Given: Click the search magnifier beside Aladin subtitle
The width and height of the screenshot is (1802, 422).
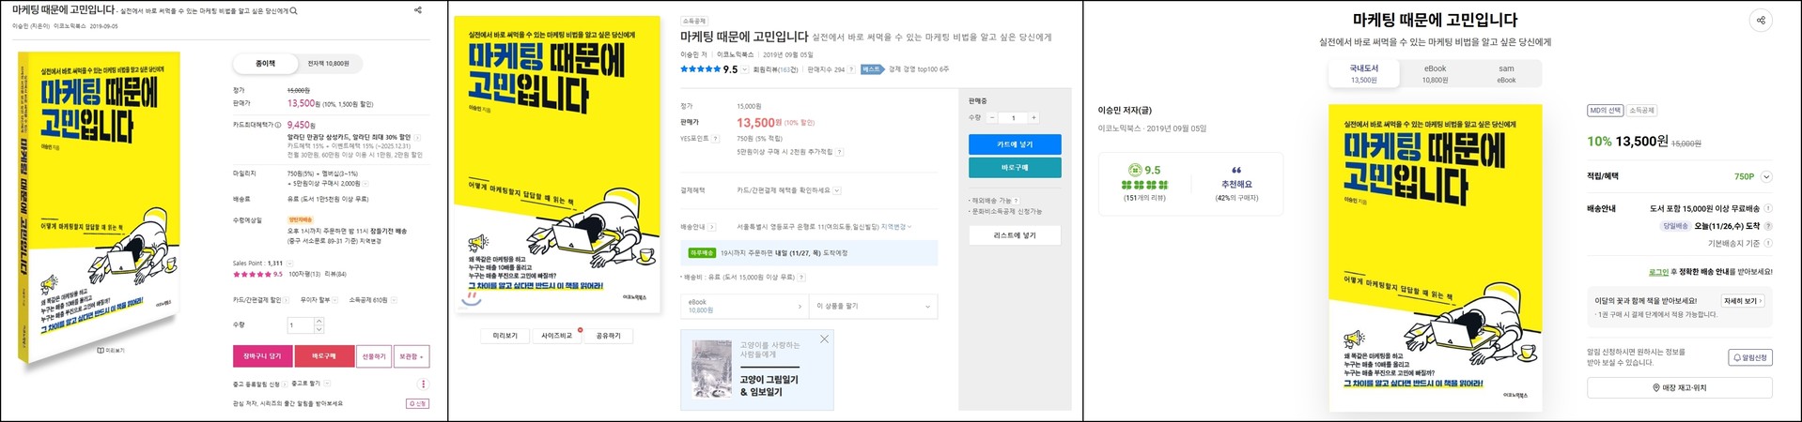Looking at the screenshot, I should 294,11.
